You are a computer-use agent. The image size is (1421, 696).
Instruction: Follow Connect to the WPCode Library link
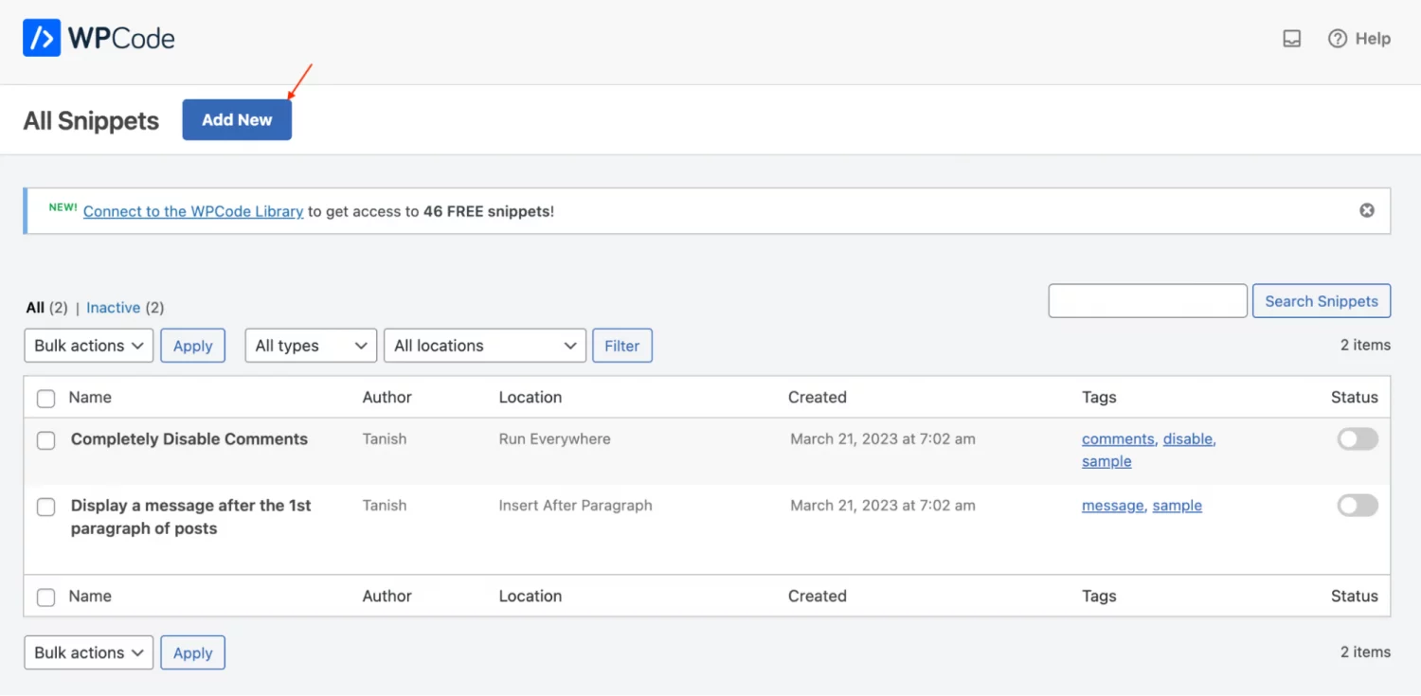193,211
